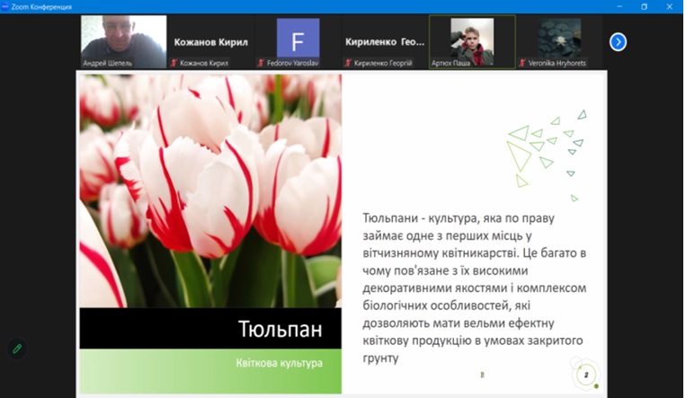Viewport: 686px width, 398px height.
Task: Select Артюх Паша video thumbnail
Action: coord(472,41)
